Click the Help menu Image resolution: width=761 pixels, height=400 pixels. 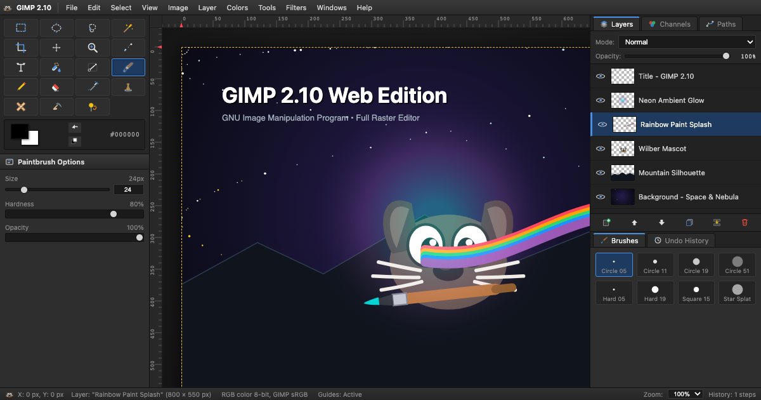[x=364, y=8]
